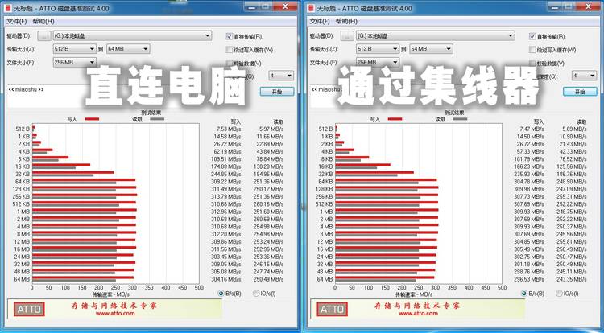The width and height of the screenshot is (604, 333).
Task: Expand drive (G:) dropdown in left window
Action: coord(132,35)
